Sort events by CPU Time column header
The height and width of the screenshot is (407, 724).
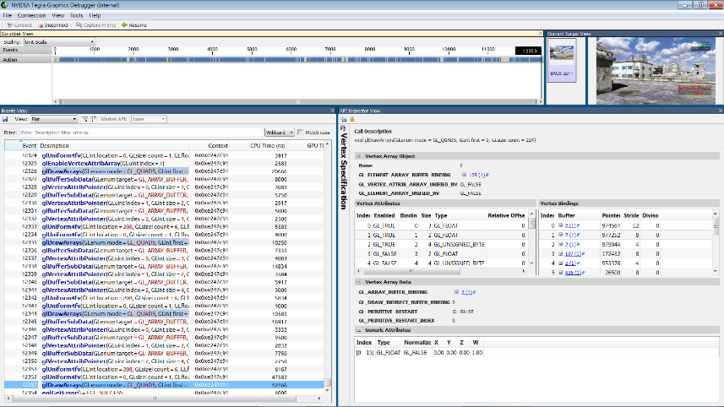point(269,146)
